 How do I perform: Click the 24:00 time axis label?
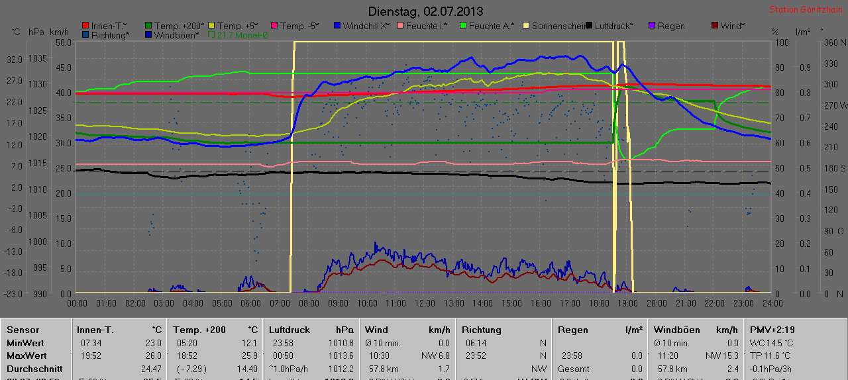tap(772, 303)
